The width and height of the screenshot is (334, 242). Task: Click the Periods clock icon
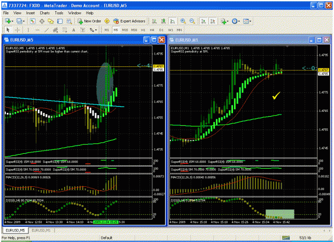(x=235, y=21)
